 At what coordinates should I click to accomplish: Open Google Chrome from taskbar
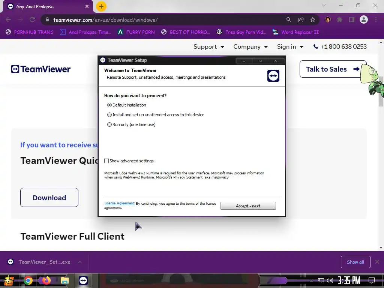coord(28,280)
